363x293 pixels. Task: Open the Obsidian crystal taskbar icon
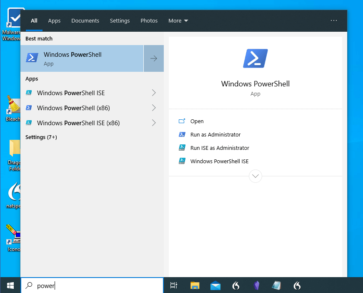(x=257, y=285)
